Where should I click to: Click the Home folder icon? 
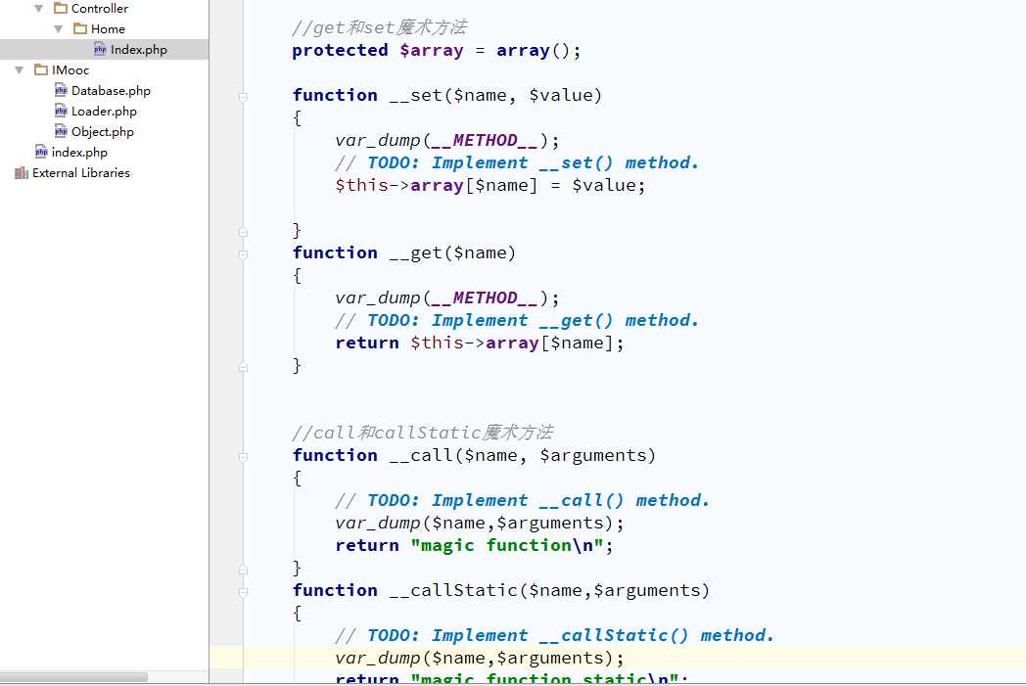click(80, 28)
